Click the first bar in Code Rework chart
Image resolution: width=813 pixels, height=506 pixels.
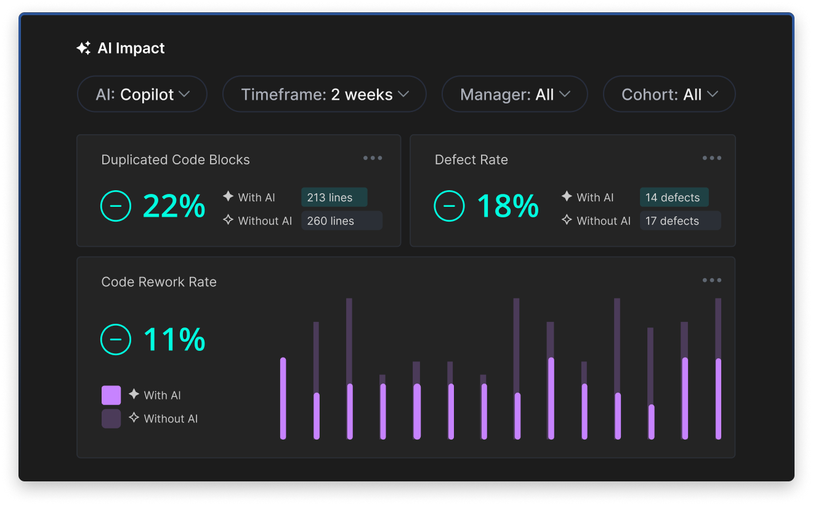tap(283, 398)
